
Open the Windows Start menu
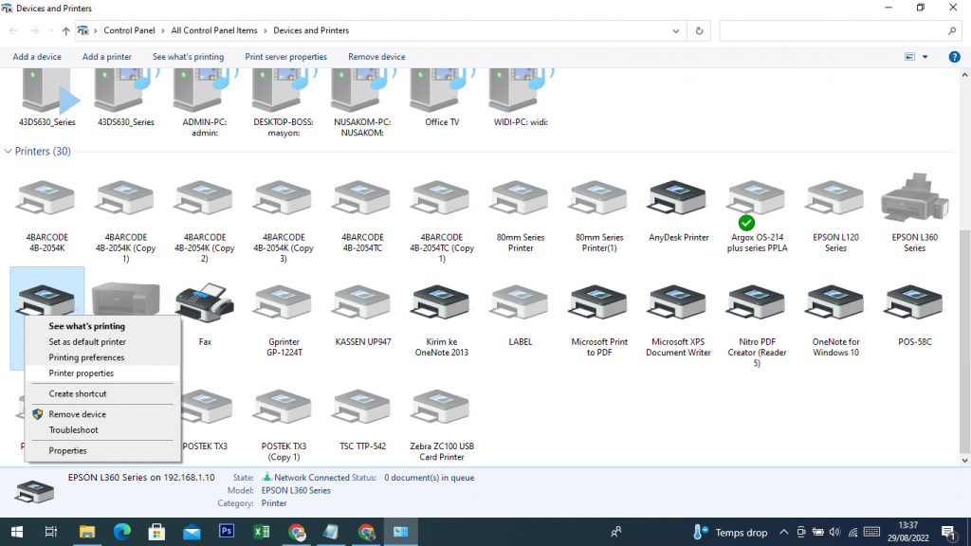[x=17, y=532]
